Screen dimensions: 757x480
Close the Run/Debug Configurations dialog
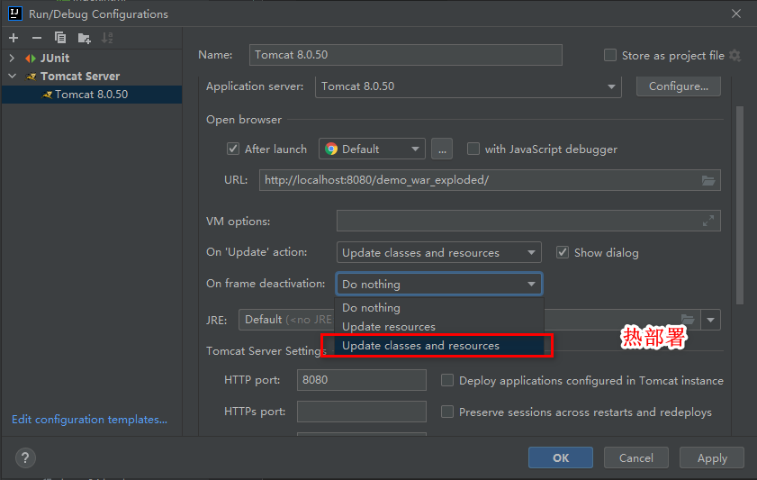735,14
